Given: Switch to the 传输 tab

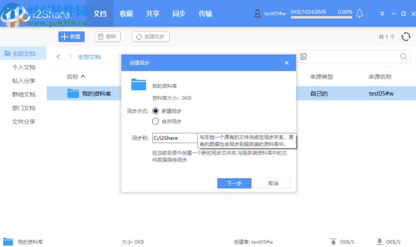Looking at the screenshot, I should [x=205, y=13].
